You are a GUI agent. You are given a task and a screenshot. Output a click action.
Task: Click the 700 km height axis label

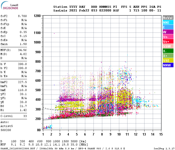click(38, 71)
